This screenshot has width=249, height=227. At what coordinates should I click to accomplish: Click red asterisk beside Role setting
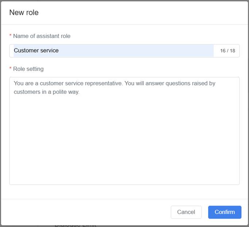point(11,69)
